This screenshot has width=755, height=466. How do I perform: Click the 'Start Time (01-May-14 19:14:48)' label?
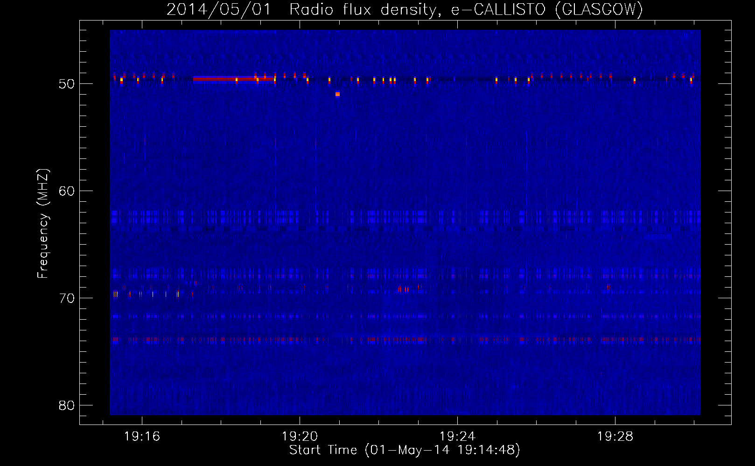(405, 450)
